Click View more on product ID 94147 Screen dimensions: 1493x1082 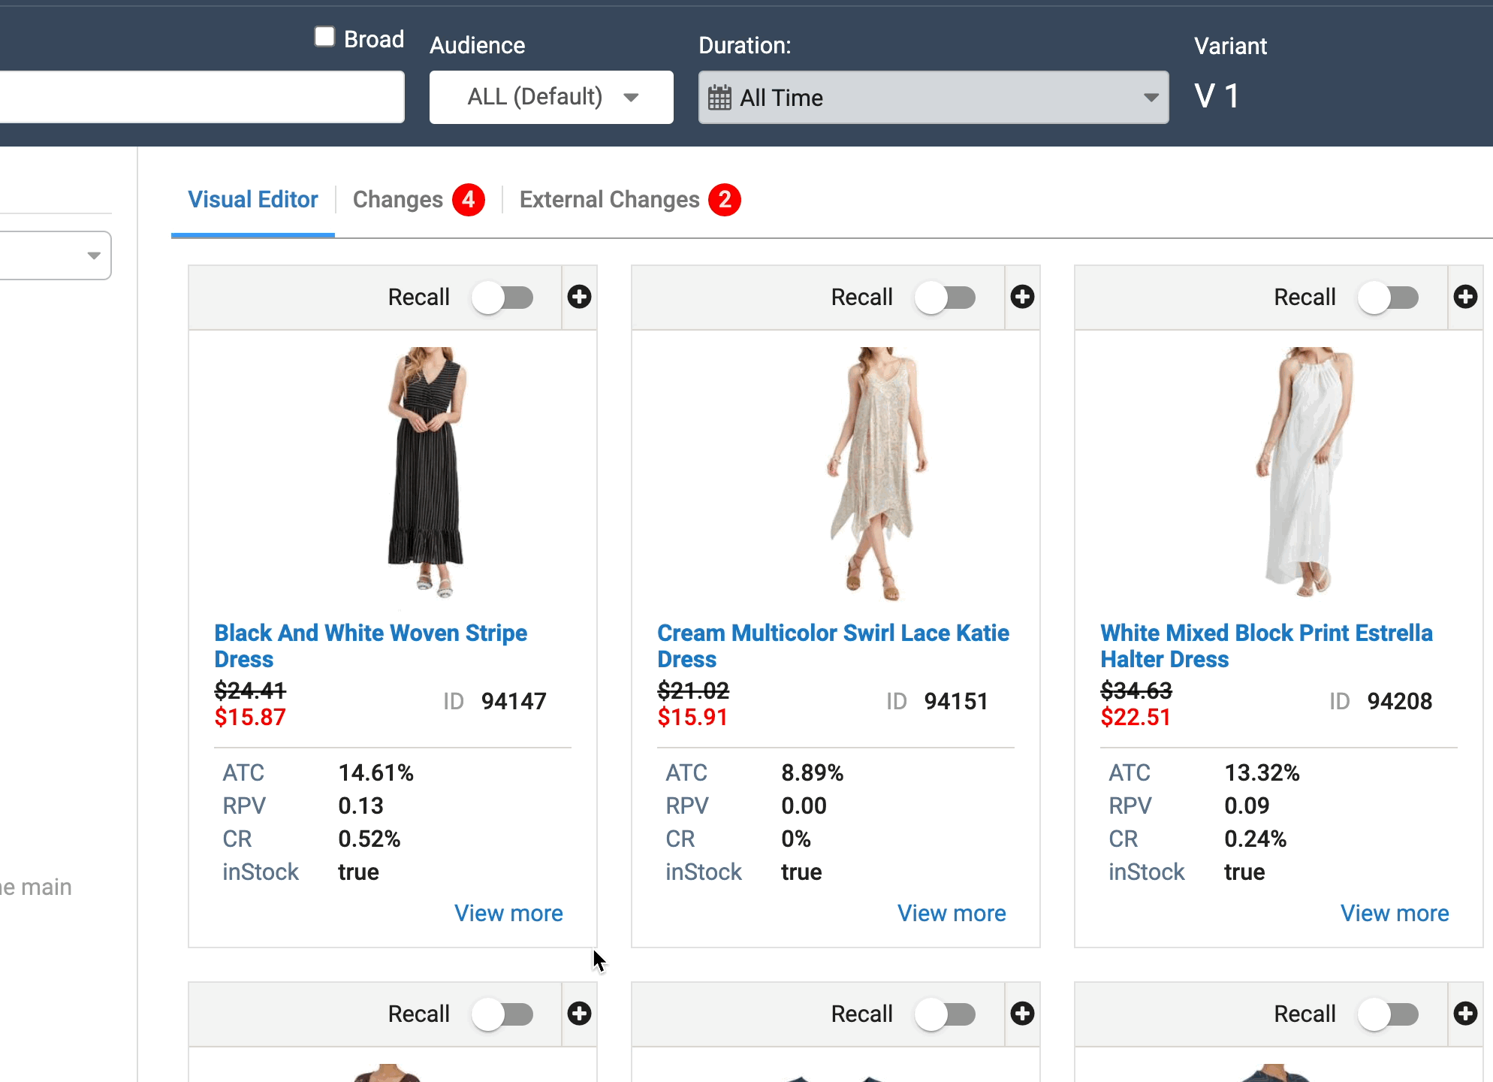click(x=508, y=913)
